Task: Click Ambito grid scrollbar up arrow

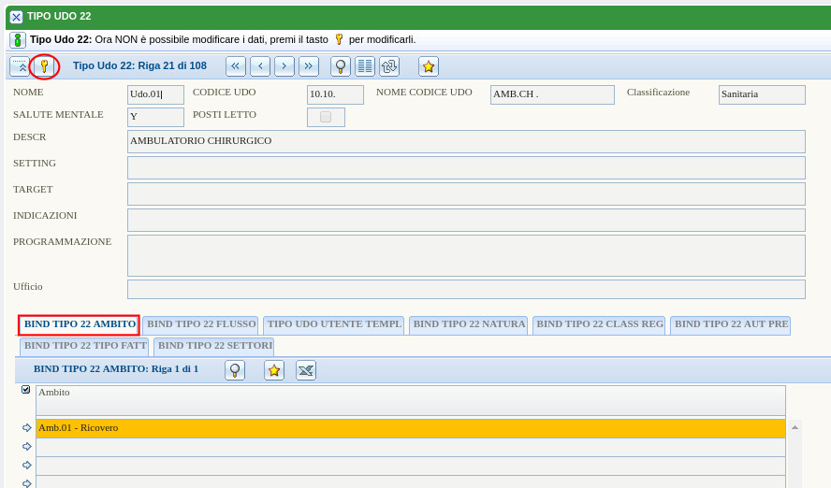Action: pyautogui.click(x=795, y=427)
